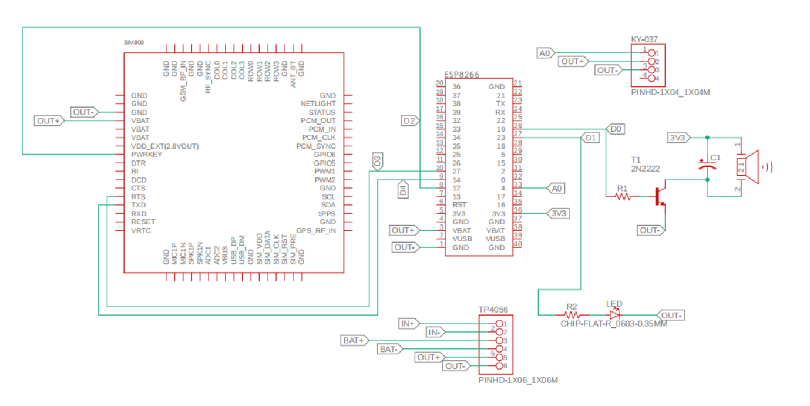
Task: Select the RX pin name on ESP8266
Action: pos(500,112)
